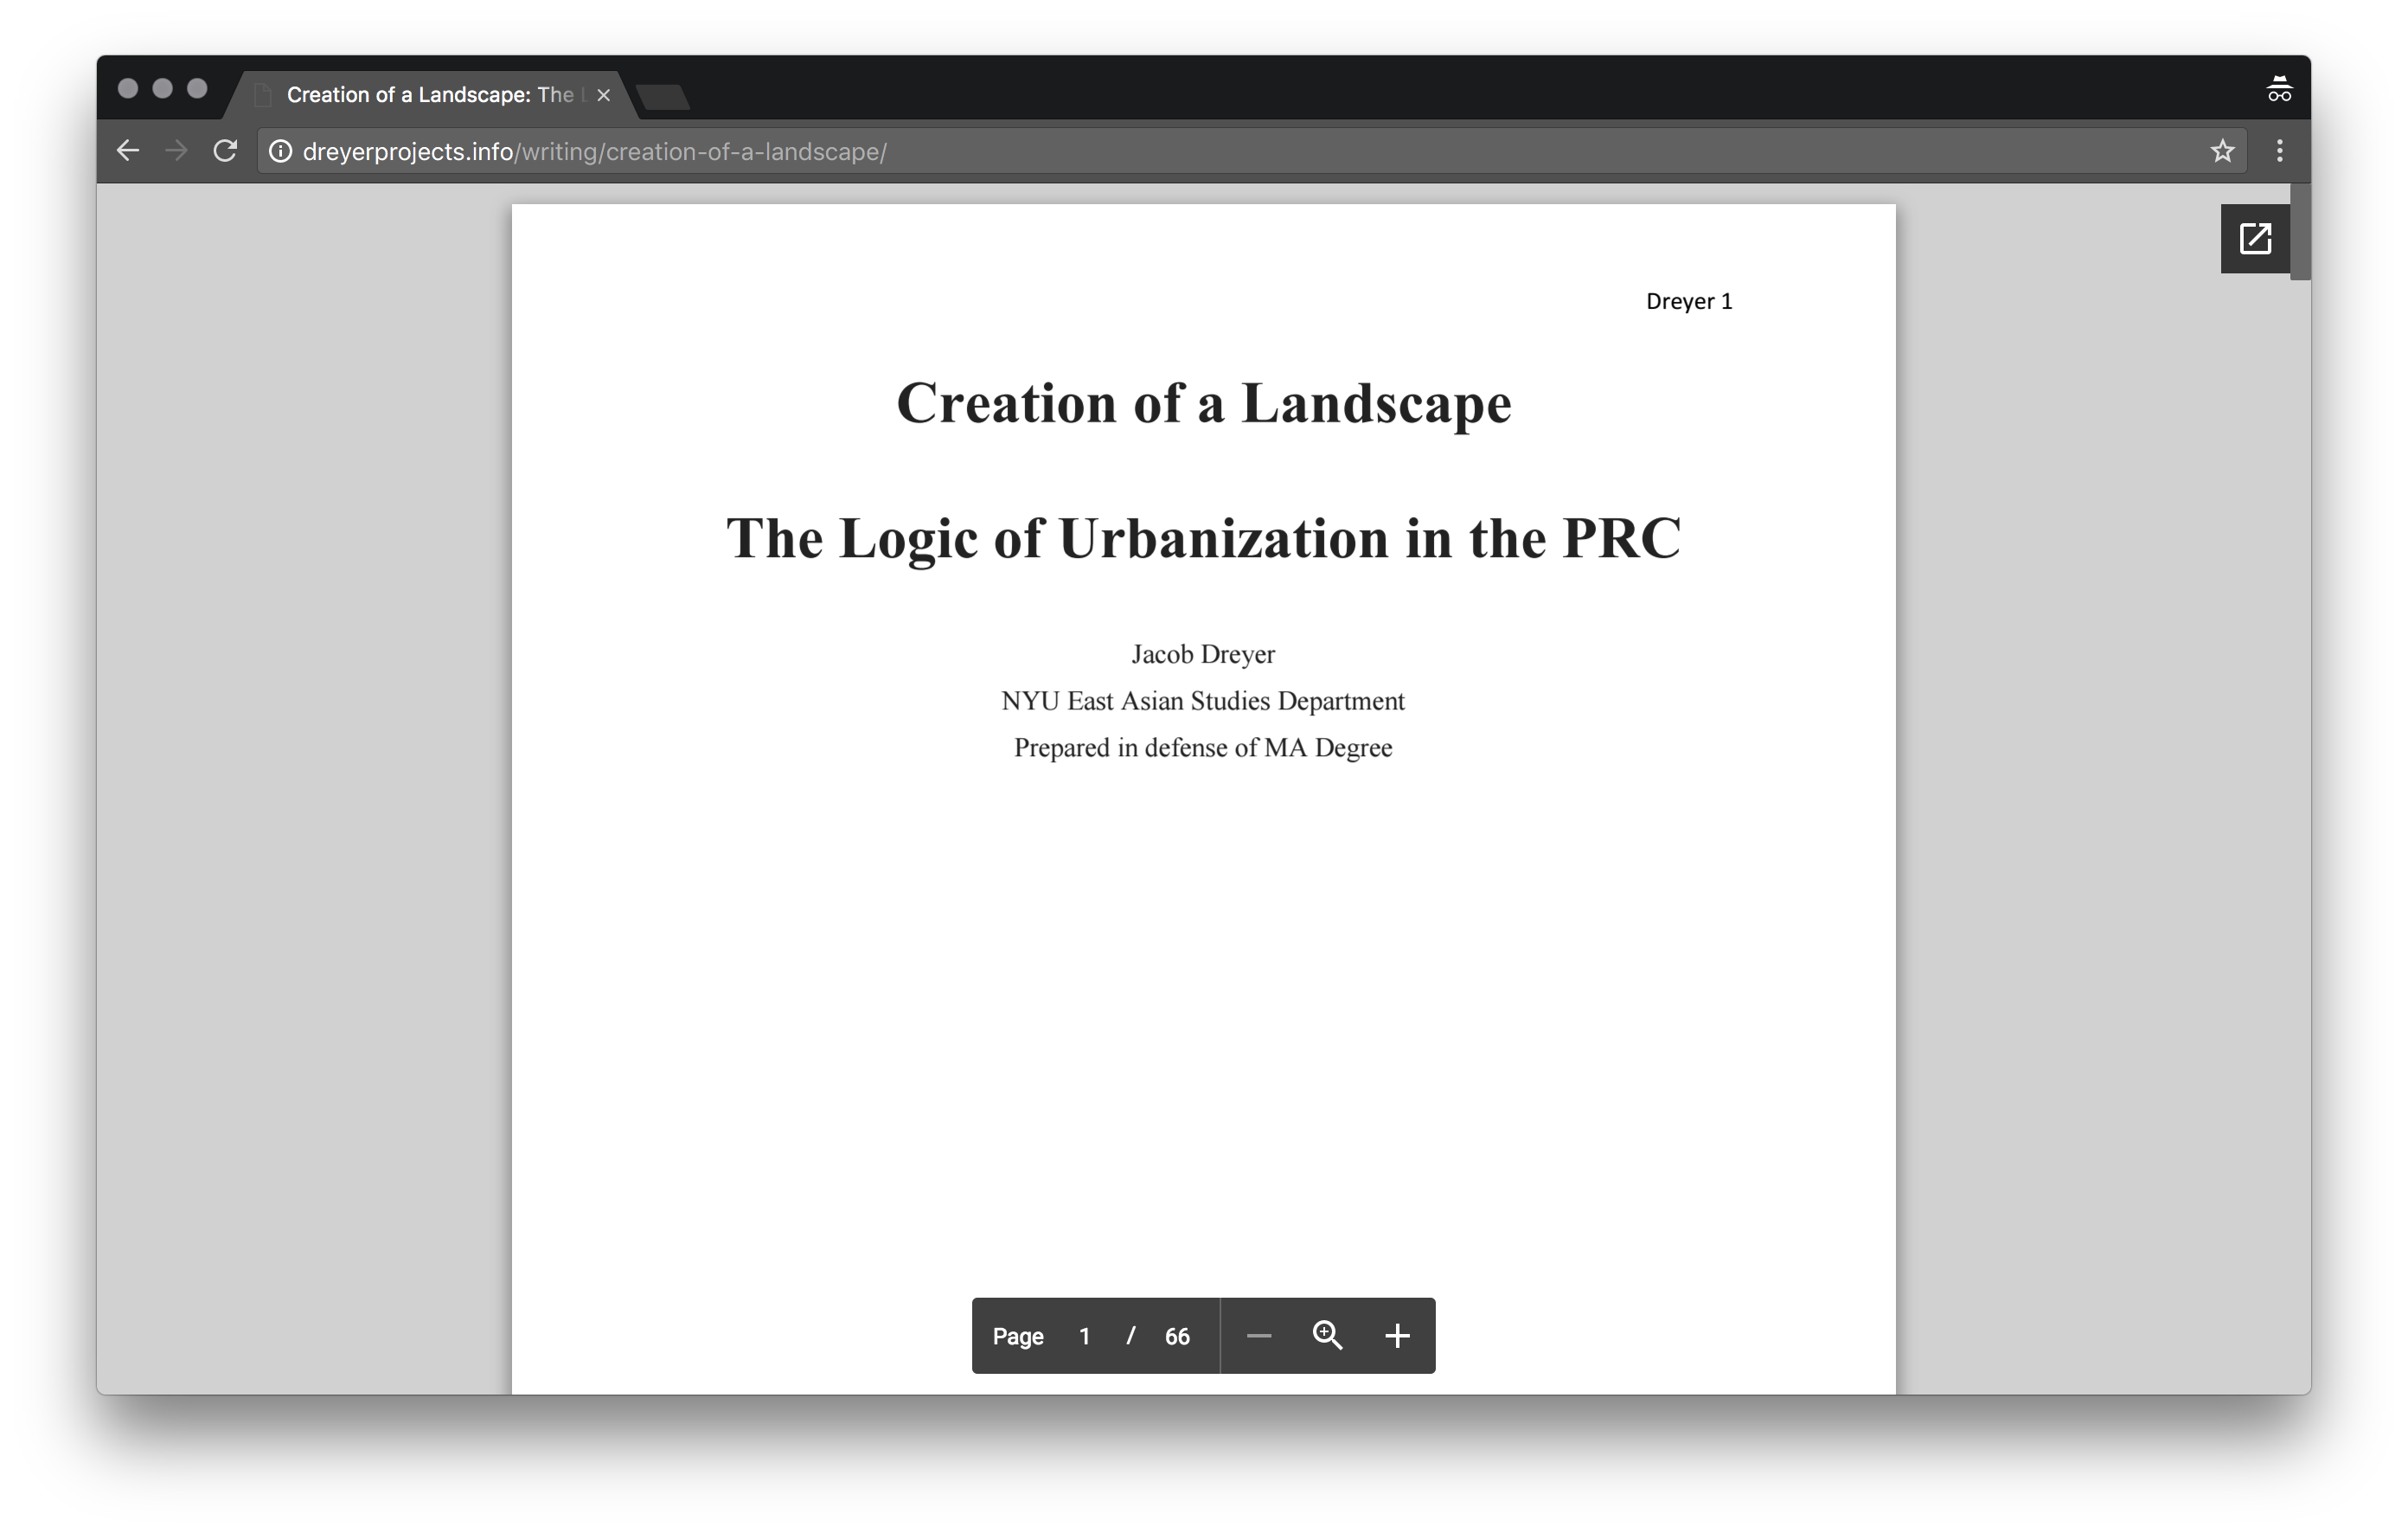Open the PDF in a new window

[x=2255, y=239]
